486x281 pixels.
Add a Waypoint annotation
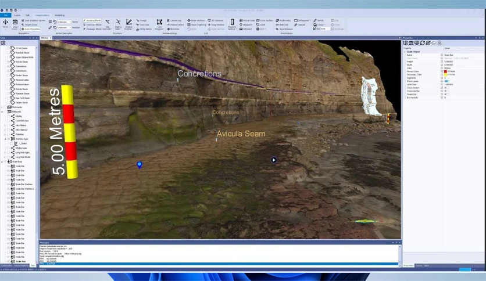pyautogui.click(x=246, y=25)
